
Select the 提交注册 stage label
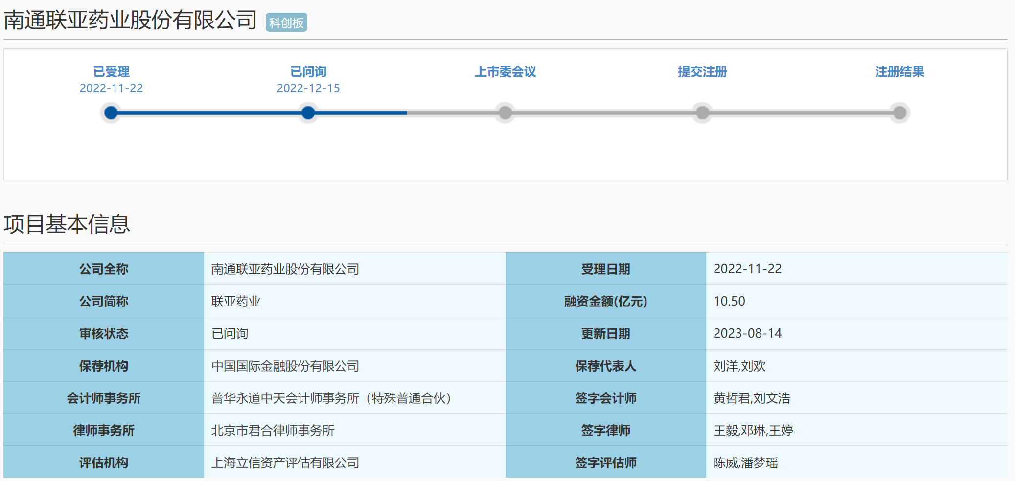pyautogui.click(x=702, y=72)
